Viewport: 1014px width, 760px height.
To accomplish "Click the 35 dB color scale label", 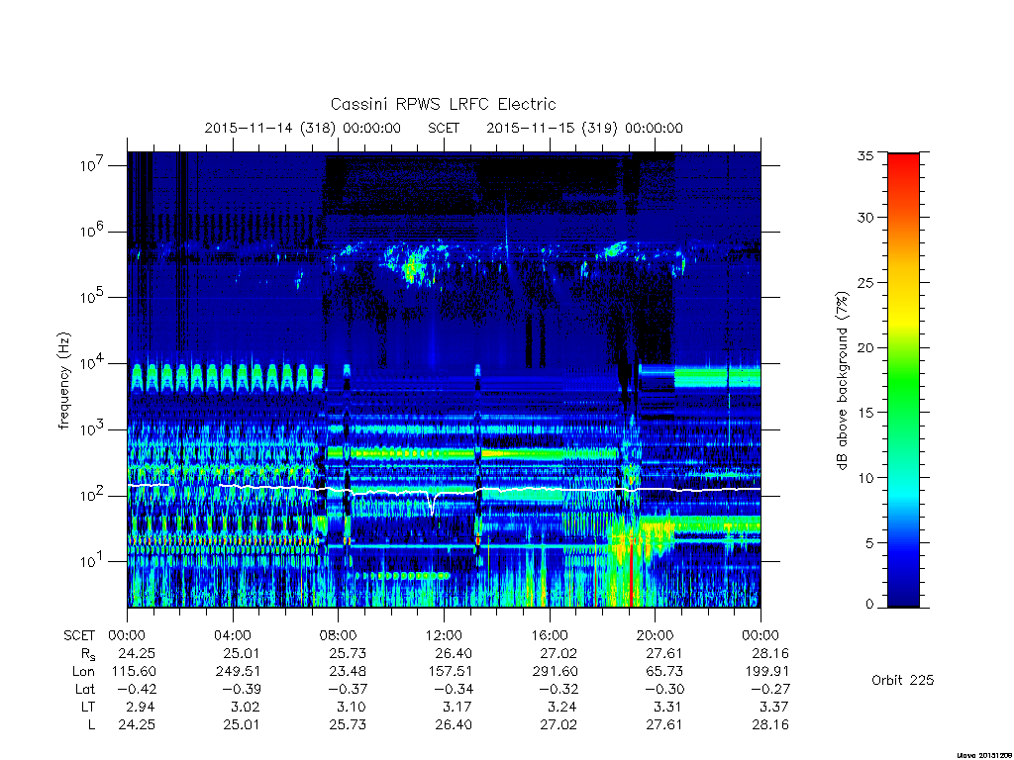I will [x=865, y=155].
